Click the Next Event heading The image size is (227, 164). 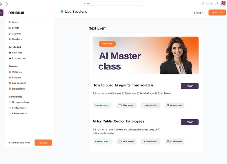pyautogui.click(x=98, y=28)
